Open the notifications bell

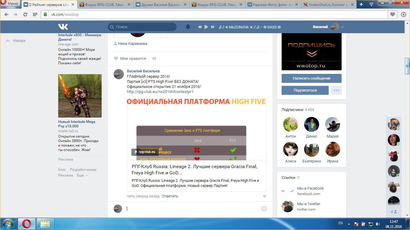[188, 27]
